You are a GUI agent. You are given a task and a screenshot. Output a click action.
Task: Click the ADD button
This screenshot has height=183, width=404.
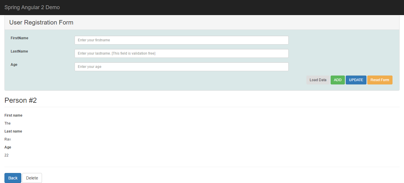(x=337, y=80)
